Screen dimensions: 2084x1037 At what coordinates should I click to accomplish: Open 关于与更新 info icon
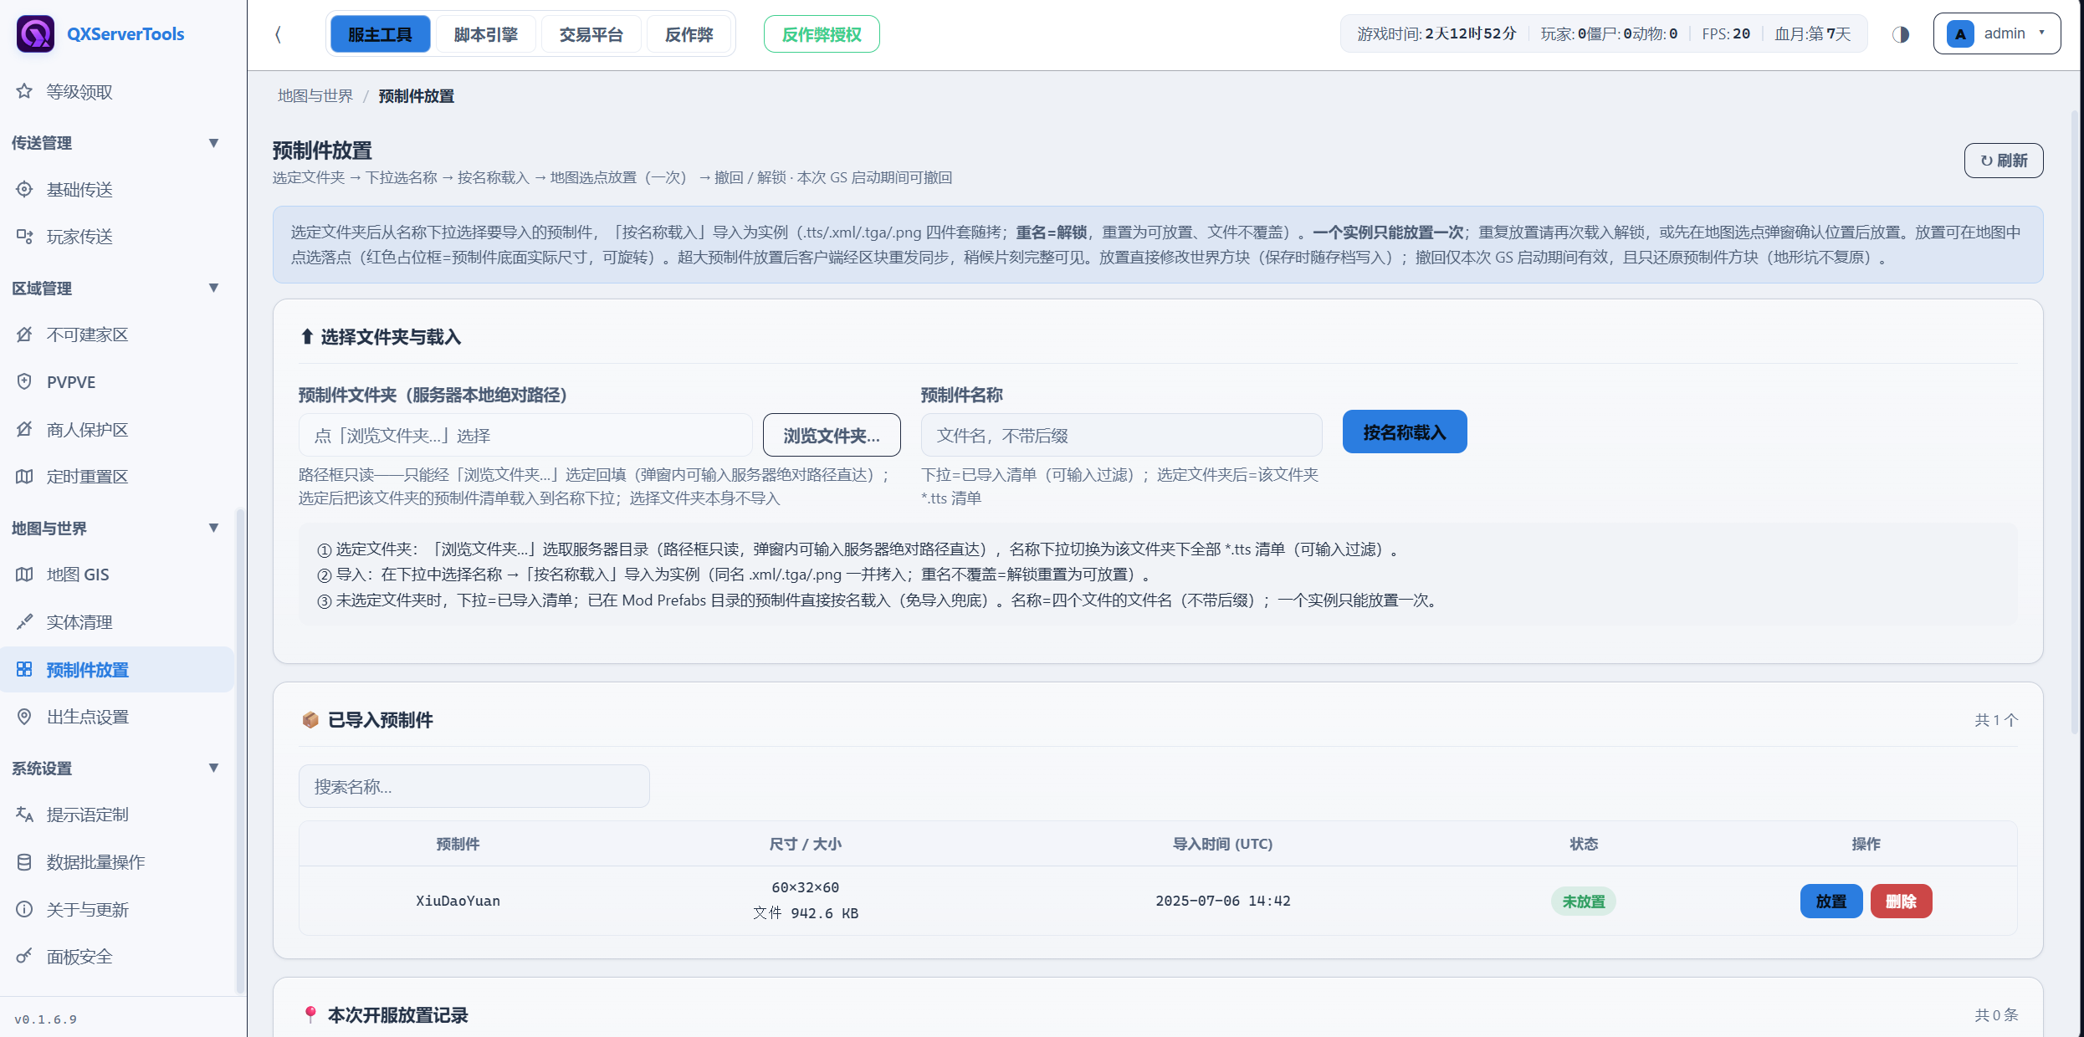point(24,909)
